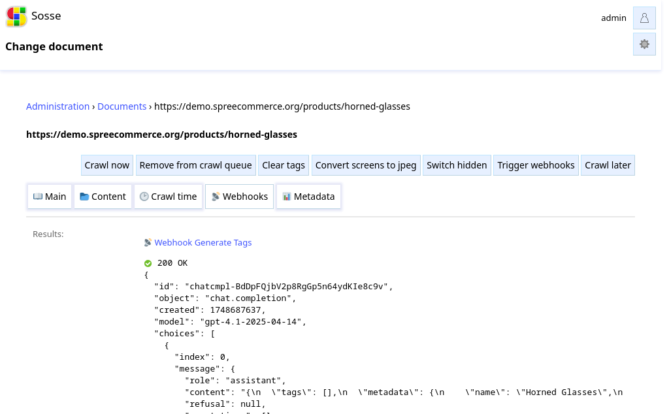The image size is (669, 414).
Task: Click the satellite icon on Webhooks tab
Action: [x=216, y=197]
